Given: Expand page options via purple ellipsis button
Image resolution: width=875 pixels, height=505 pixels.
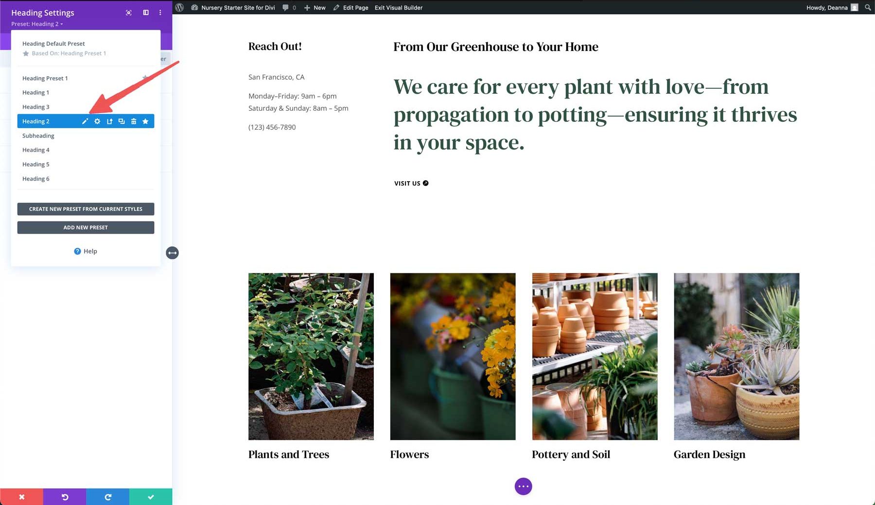Looking at the screenshot, I should click(x=523, y=486).
